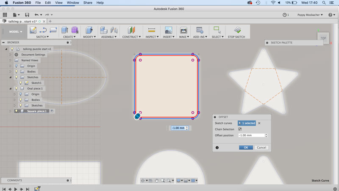
Task: Click the Stop Sketch icon
Action: [x=237, y=30]
